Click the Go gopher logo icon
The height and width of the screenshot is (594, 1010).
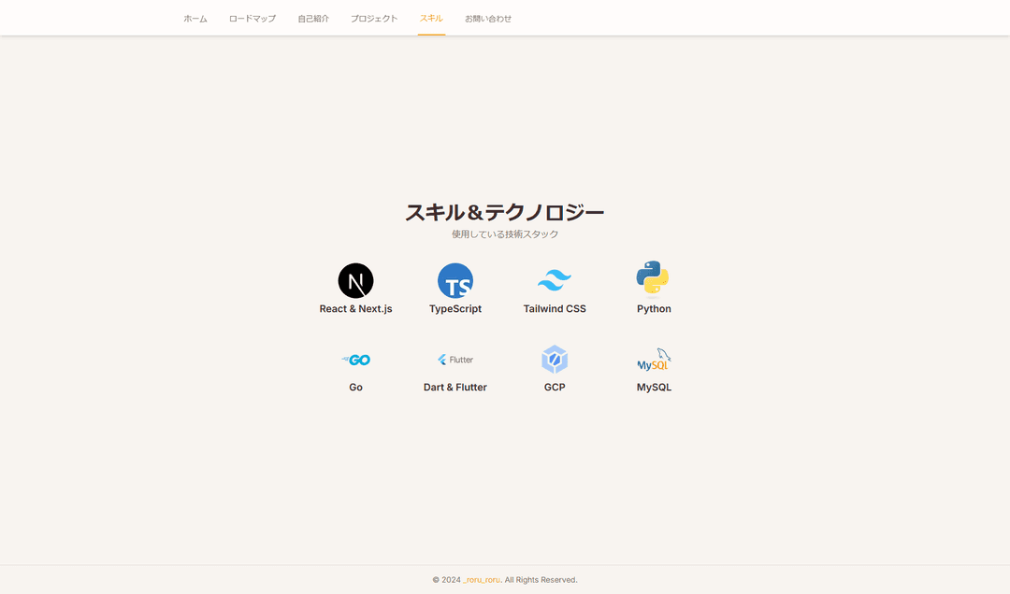pyautogui.click(x=355, y=360)
